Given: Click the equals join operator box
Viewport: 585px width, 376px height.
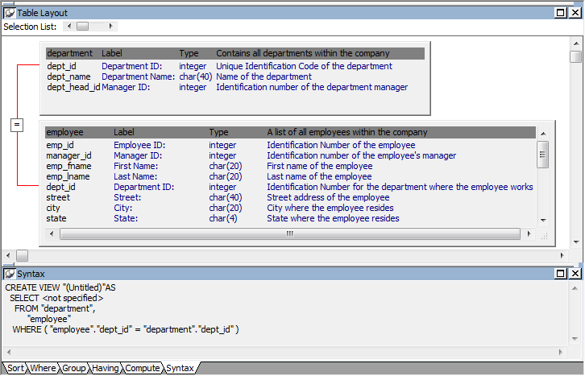Looking at the screenshot, I should [x=17, y=125].
